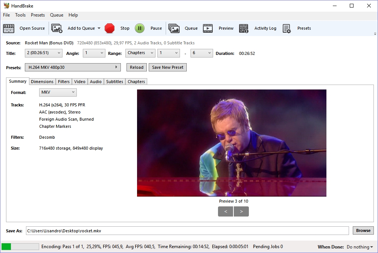This screenshot has height=253, width=378.
Task: Show the previous preview image
Action: coord(226,211)
